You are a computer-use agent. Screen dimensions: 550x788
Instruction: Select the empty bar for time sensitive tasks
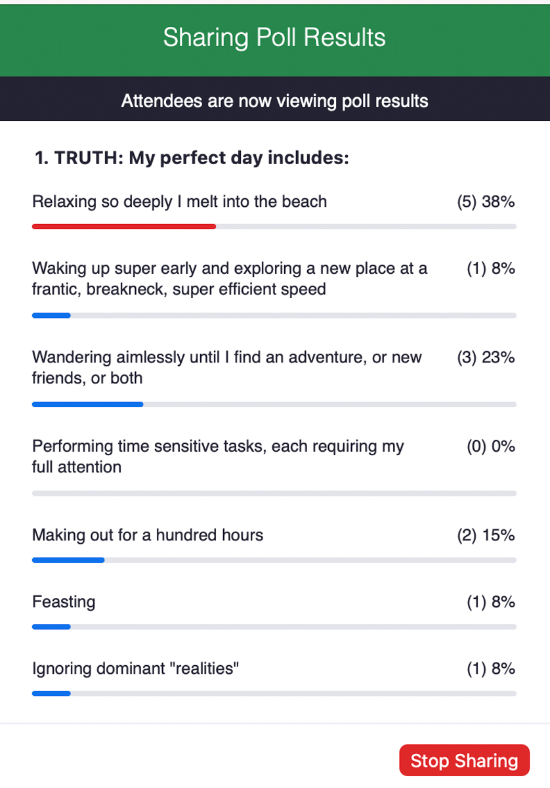[x=274, y=493]
